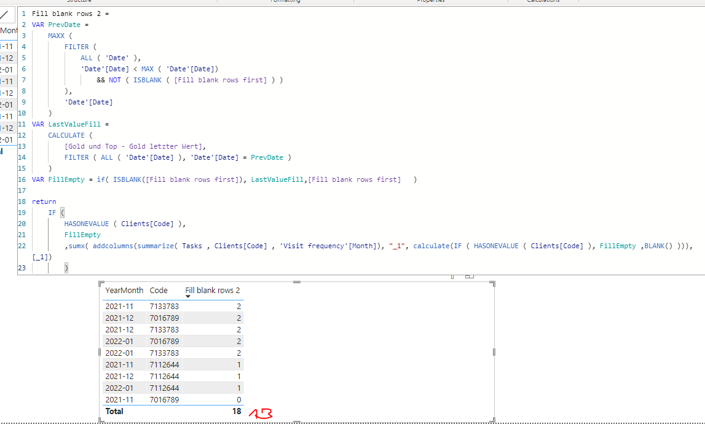705x435 pixels.
Task: Click the Total value 18
Action: [237, 411]
